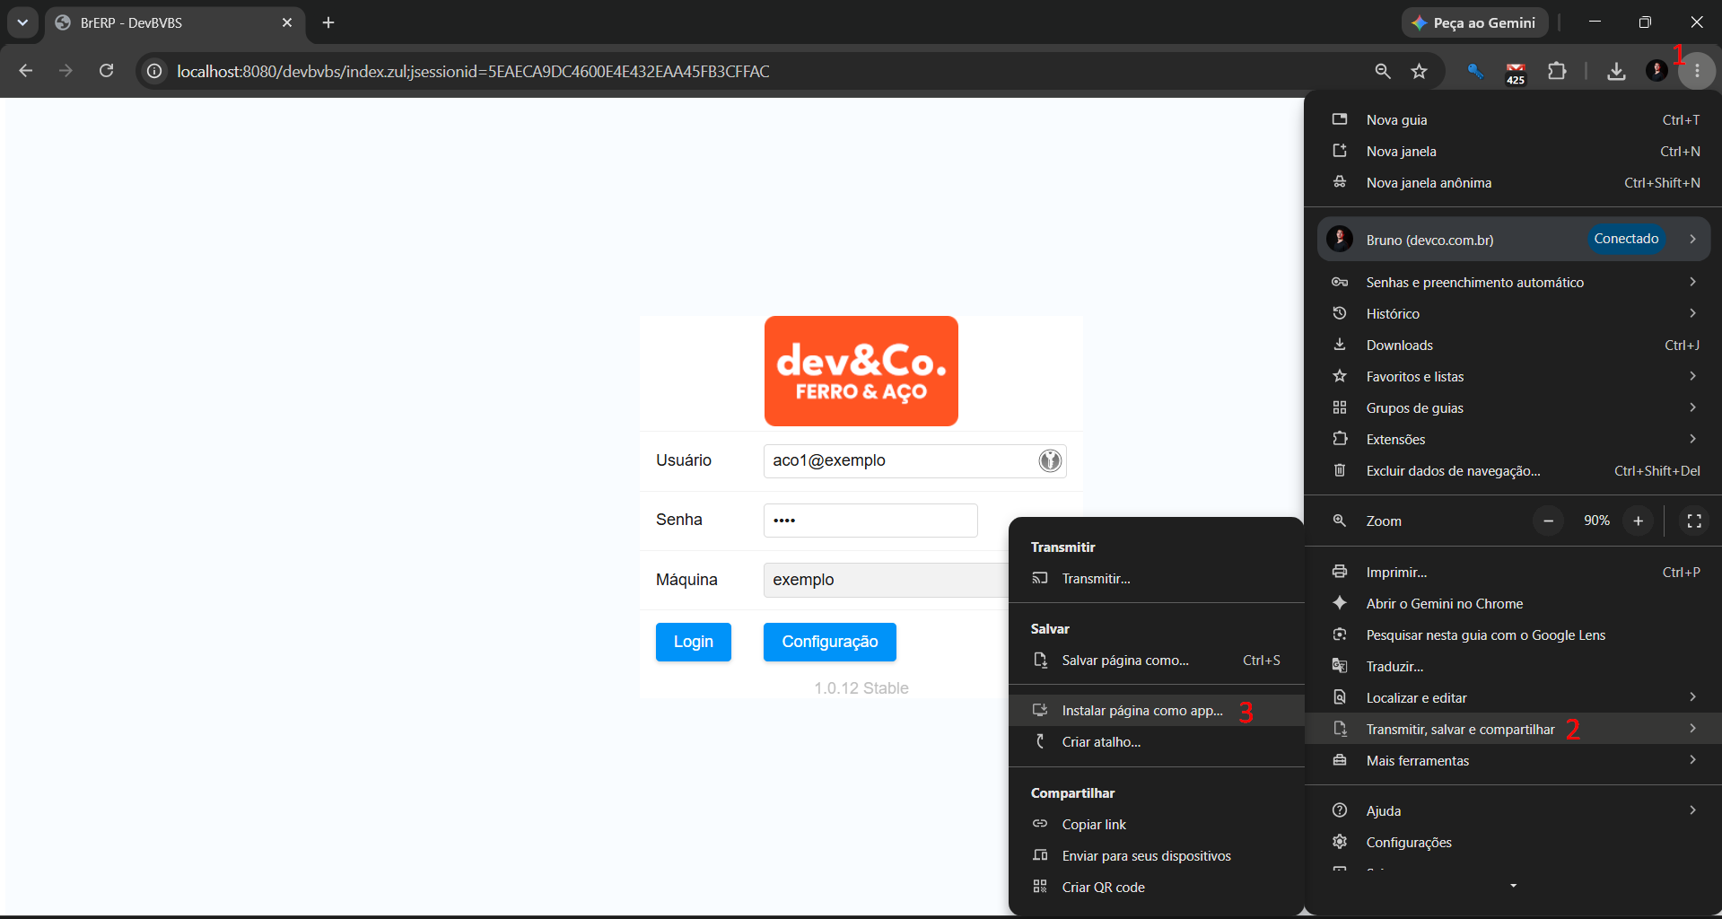The height and width of the screenshot is (919, 1722).
Task: Open the Extensions puzzle icon in toolbar
Action: tap(1558, 71)
